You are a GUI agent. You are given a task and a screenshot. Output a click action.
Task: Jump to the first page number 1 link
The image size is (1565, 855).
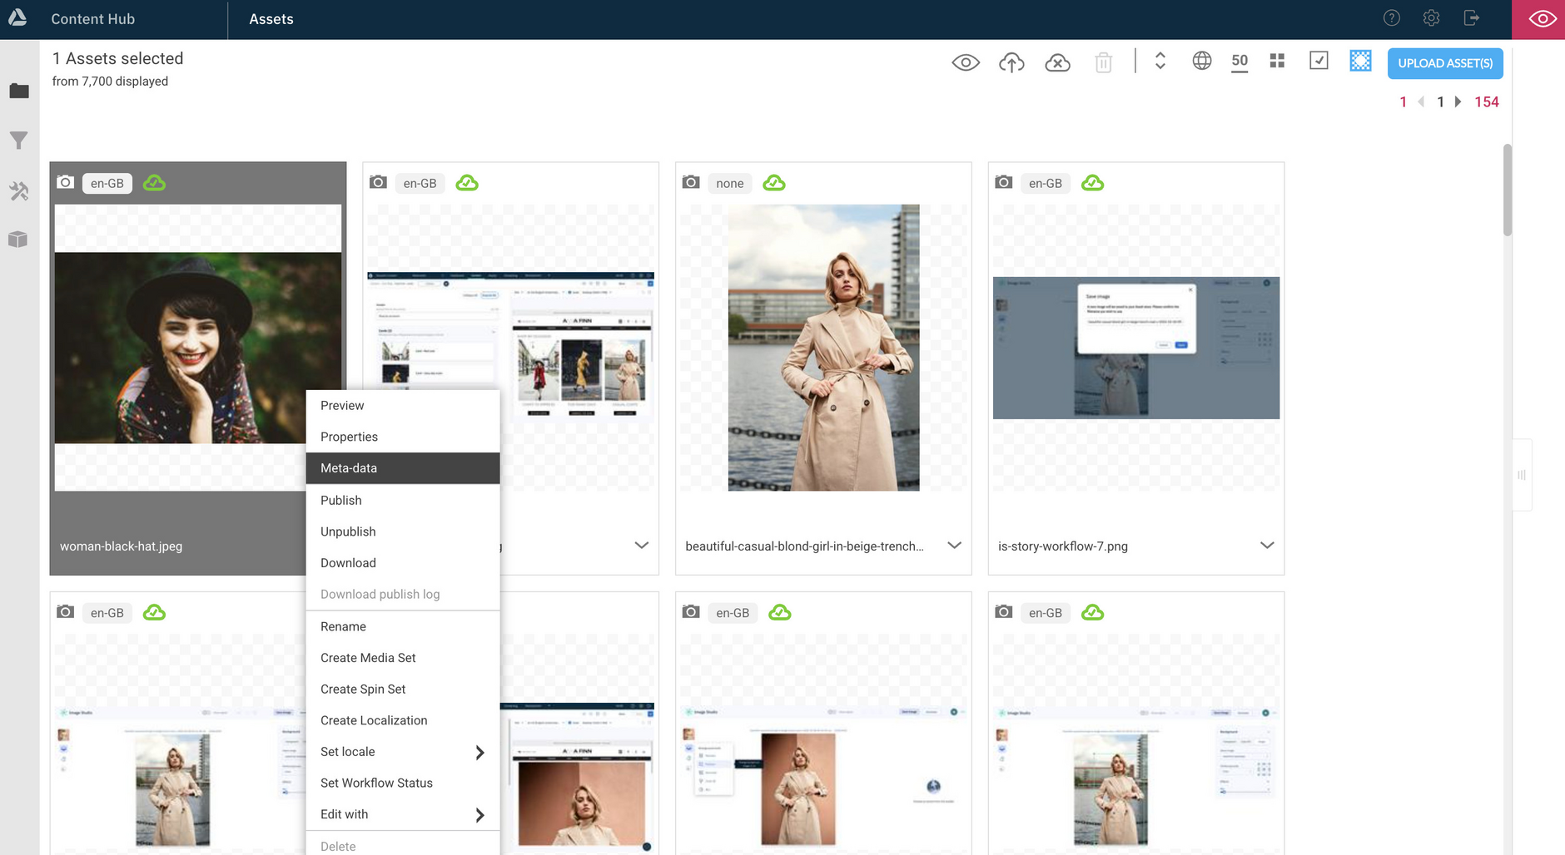pyautogui.click(x=1403, y=101)
